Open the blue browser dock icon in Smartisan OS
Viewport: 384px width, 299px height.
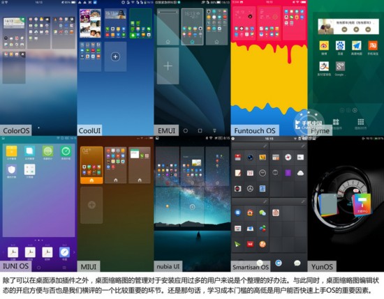point(279,263)
